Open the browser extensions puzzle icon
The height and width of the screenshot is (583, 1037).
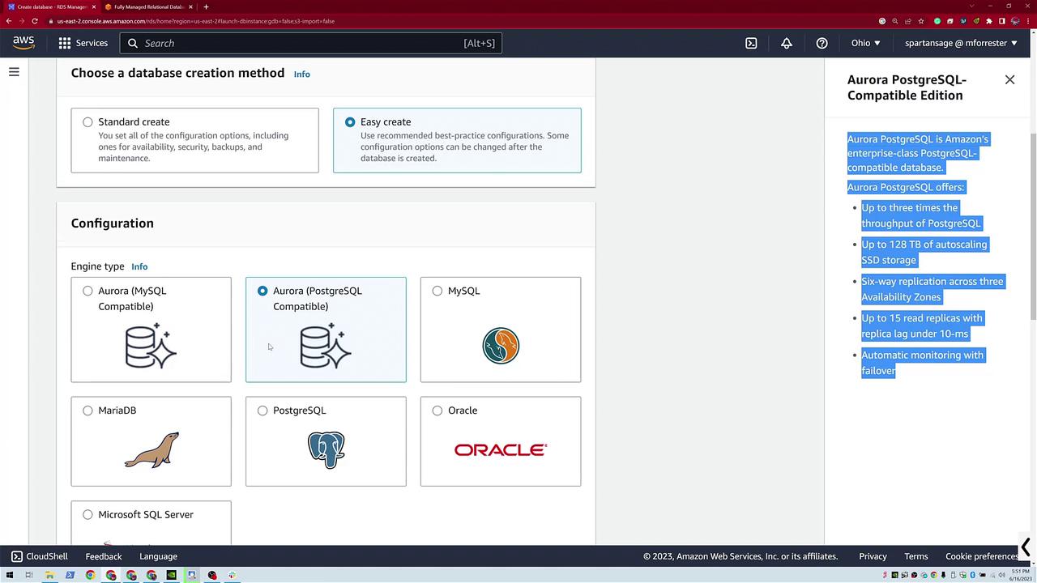point(989,21)
